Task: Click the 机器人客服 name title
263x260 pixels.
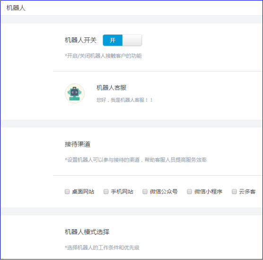Action: point(111,88)
